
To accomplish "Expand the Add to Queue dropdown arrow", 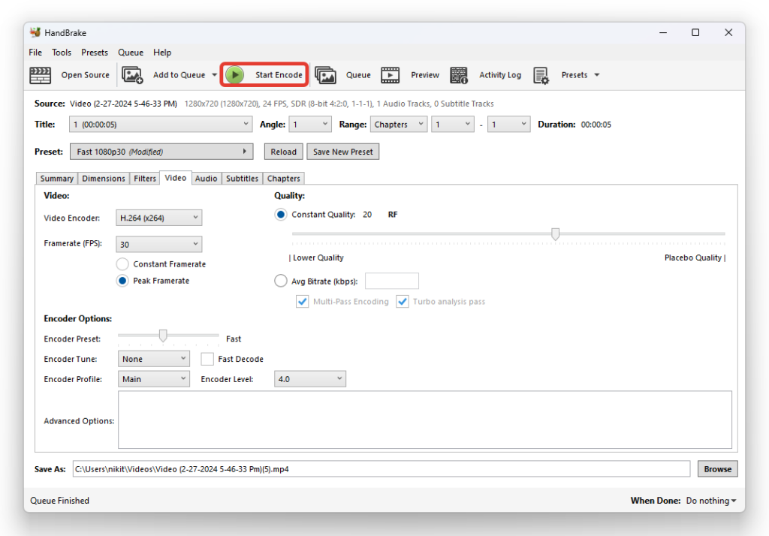I will point(214,75).
